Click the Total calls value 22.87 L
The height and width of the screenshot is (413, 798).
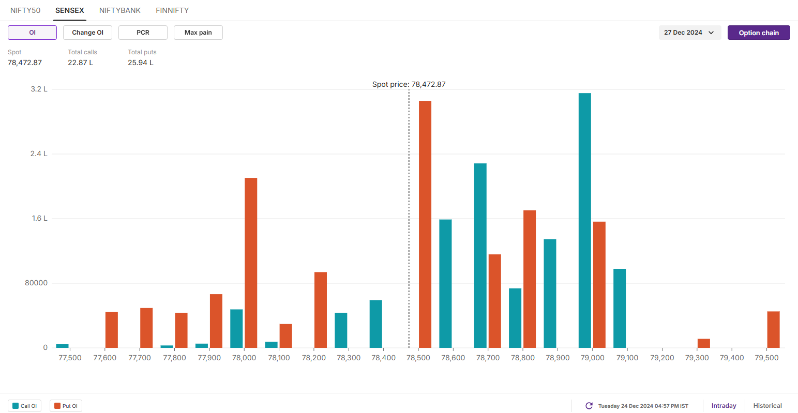point(81,63)
